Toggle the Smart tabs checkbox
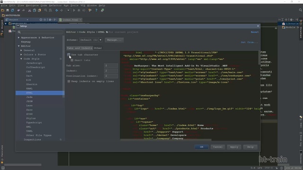This screenshot has height=170, width=303. [72, 60]
